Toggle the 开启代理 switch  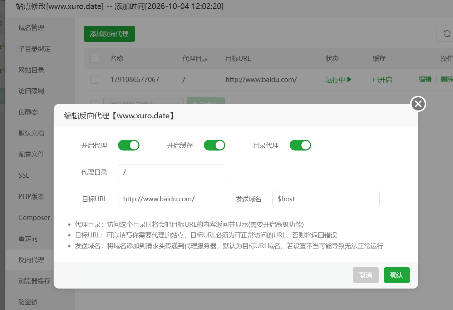(129, 145)
